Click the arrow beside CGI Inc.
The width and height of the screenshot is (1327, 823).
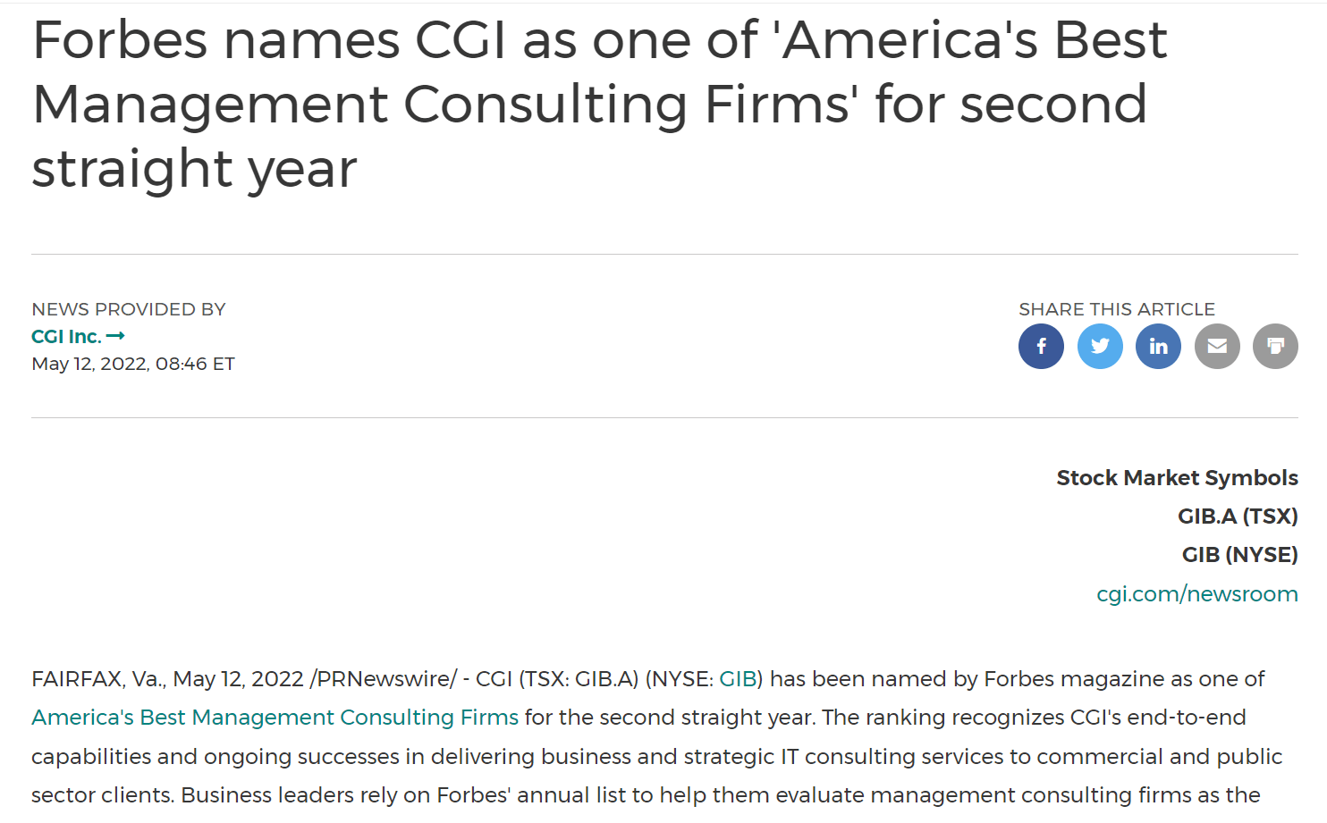click(x=115, y=337)
